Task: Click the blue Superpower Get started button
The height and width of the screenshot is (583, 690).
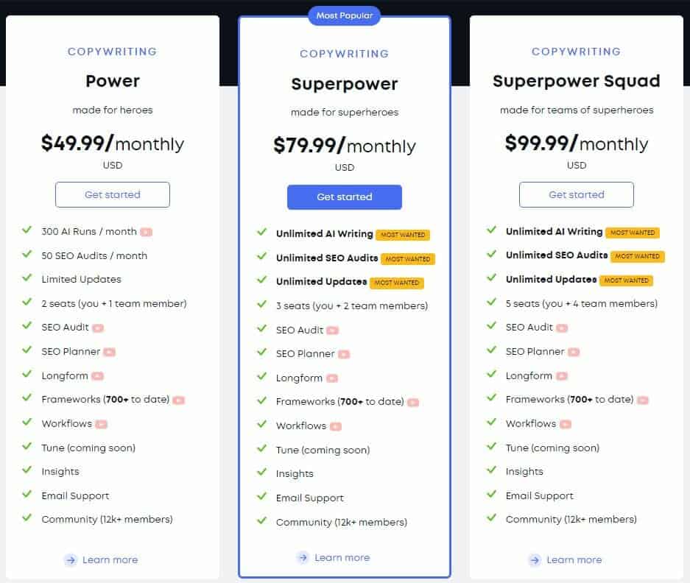Action: pos(345,197)
